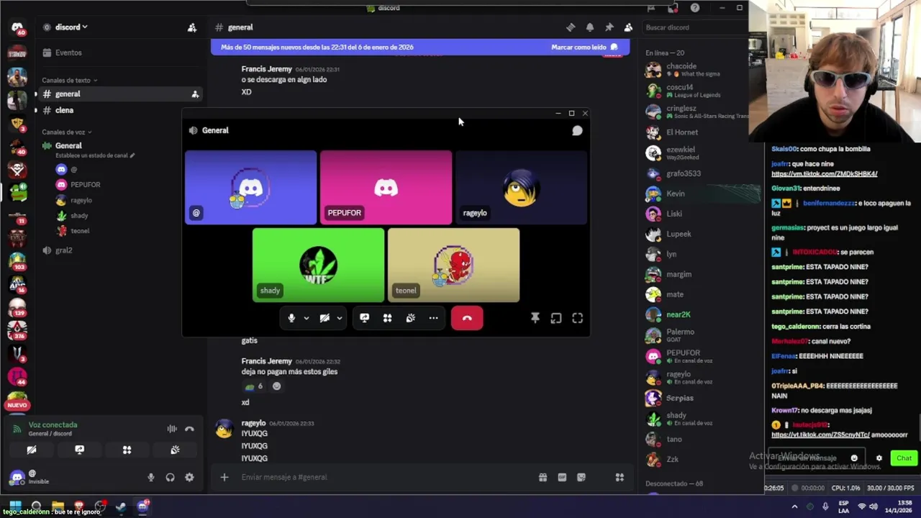This screenshot has width=921, height=518.
Task: Open the Discord help question mark icon
Action: point(695,8)
